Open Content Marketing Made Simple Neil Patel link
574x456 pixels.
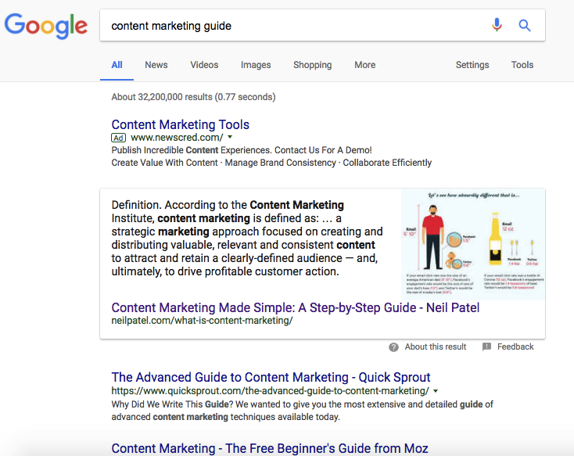tap(296, 307)
